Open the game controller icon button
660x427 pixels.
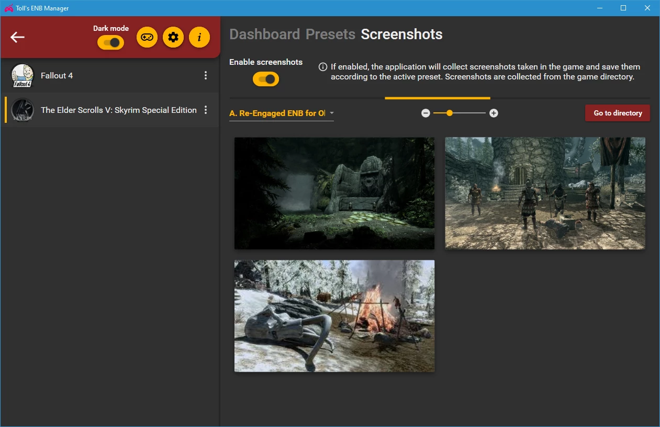coord(147,37)
